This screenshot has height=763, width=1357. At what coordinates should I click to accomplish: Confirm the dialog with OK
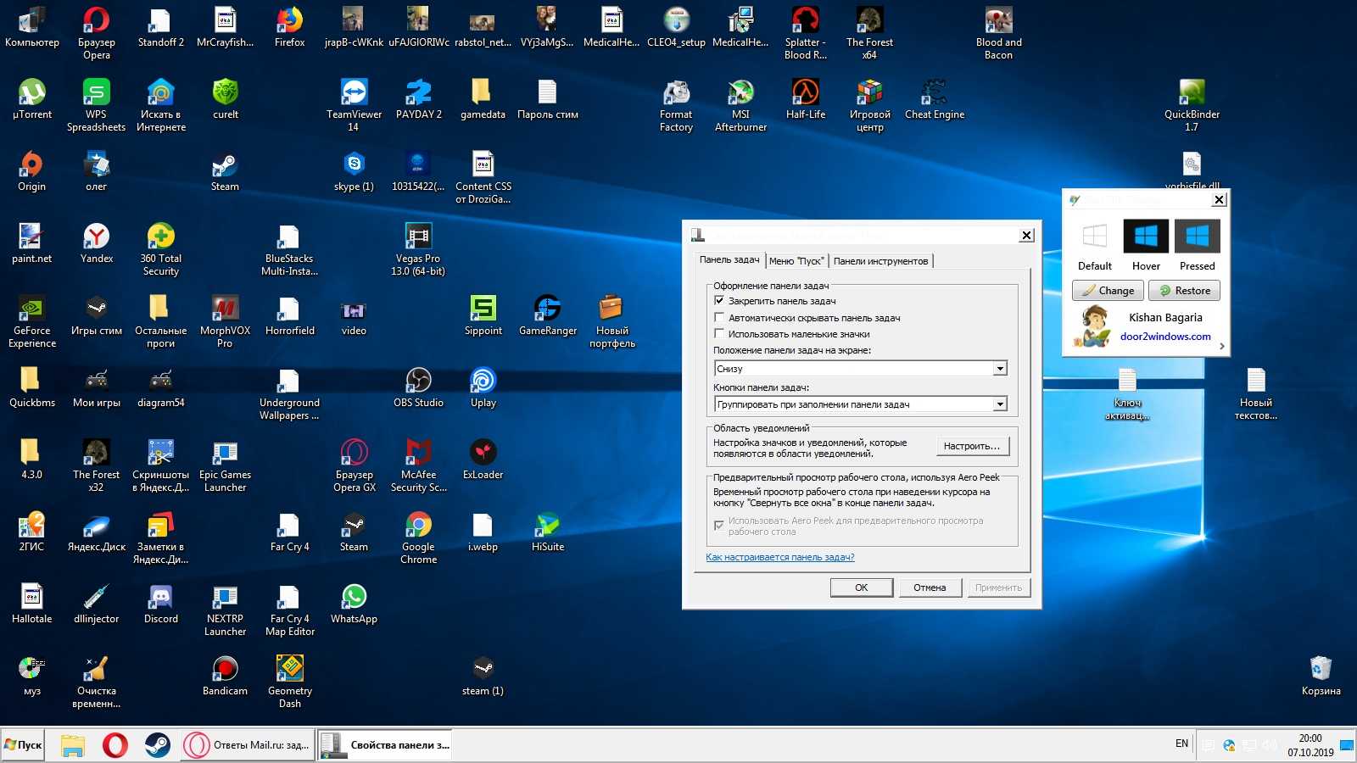(x=862, y=588)
